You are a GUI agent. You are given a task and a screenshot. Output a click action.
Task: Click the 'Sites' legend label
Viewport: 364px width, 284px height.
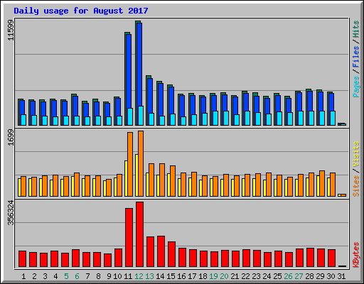click(356, 186)
